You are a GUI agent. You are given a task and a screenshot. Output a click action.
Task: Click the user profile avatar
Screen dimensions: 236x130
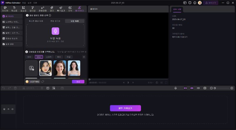[200, 3]
